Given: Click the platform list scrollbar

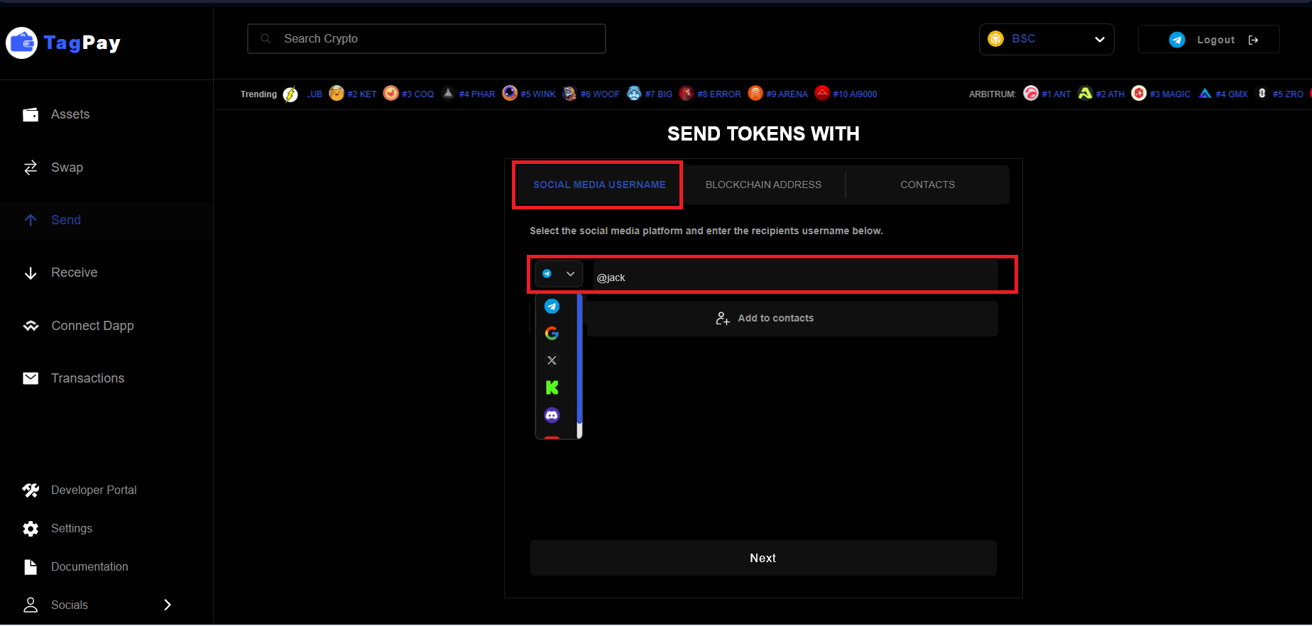Looking at the screenshot, I should [x=579, y=362].
